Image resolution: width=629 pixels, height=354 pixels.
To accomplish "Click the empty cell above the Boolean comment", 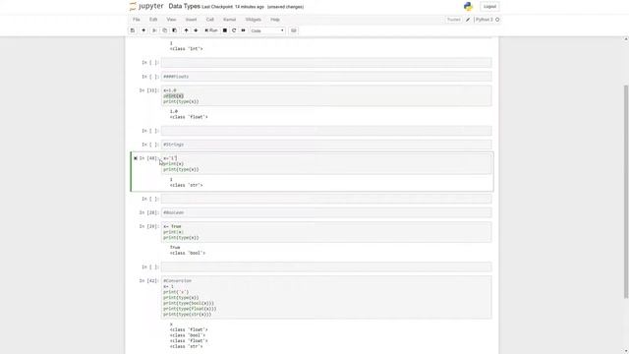I will pyautogui.click(x=326, y=199).
